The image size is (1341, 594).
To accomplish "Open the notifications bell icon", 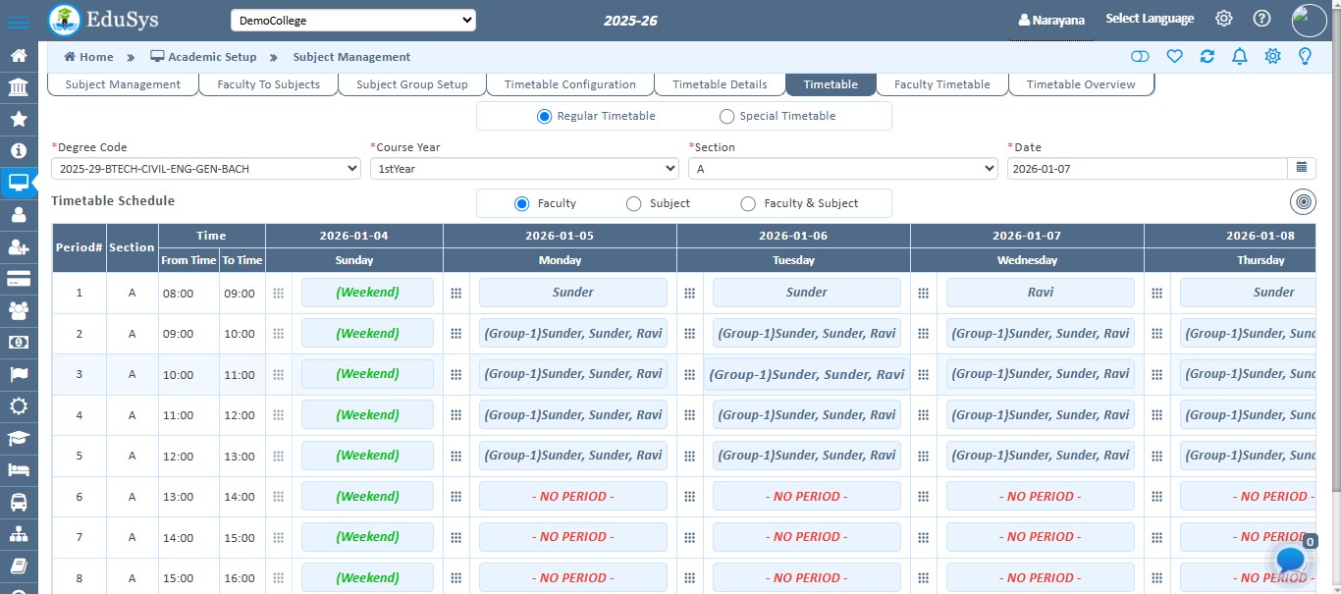I will [x=1239, y=57].
